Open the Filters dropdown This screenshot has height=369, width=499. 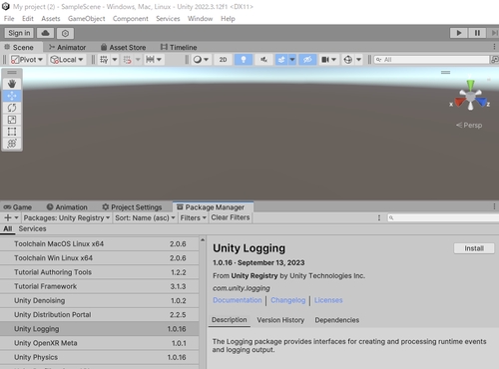coord(193,217)
